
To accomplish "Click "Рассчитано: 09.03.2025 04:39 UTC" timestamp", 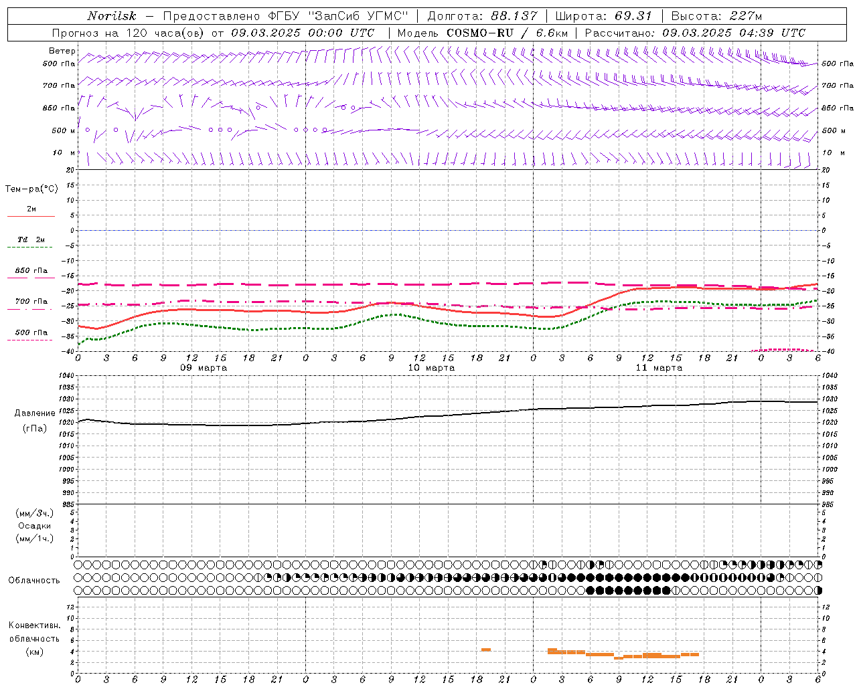I will pyautogui.click(x=695, y=33).
